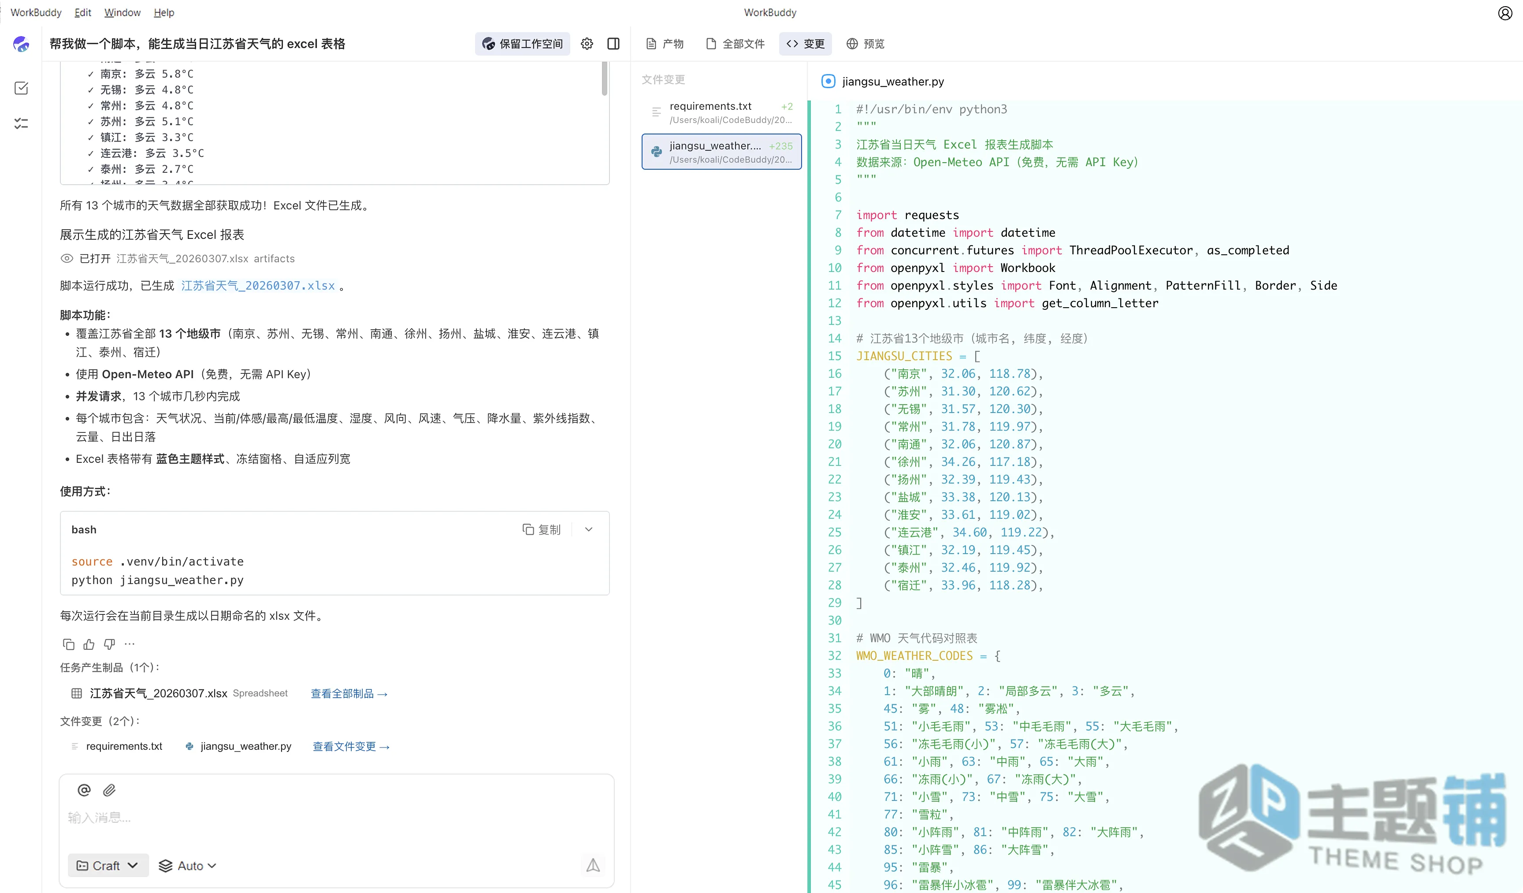The height and width of the screenshot is (893, 1523).
Task: Click the thumbs down icon
Action: pyautogui.click(x=109, y=644)
